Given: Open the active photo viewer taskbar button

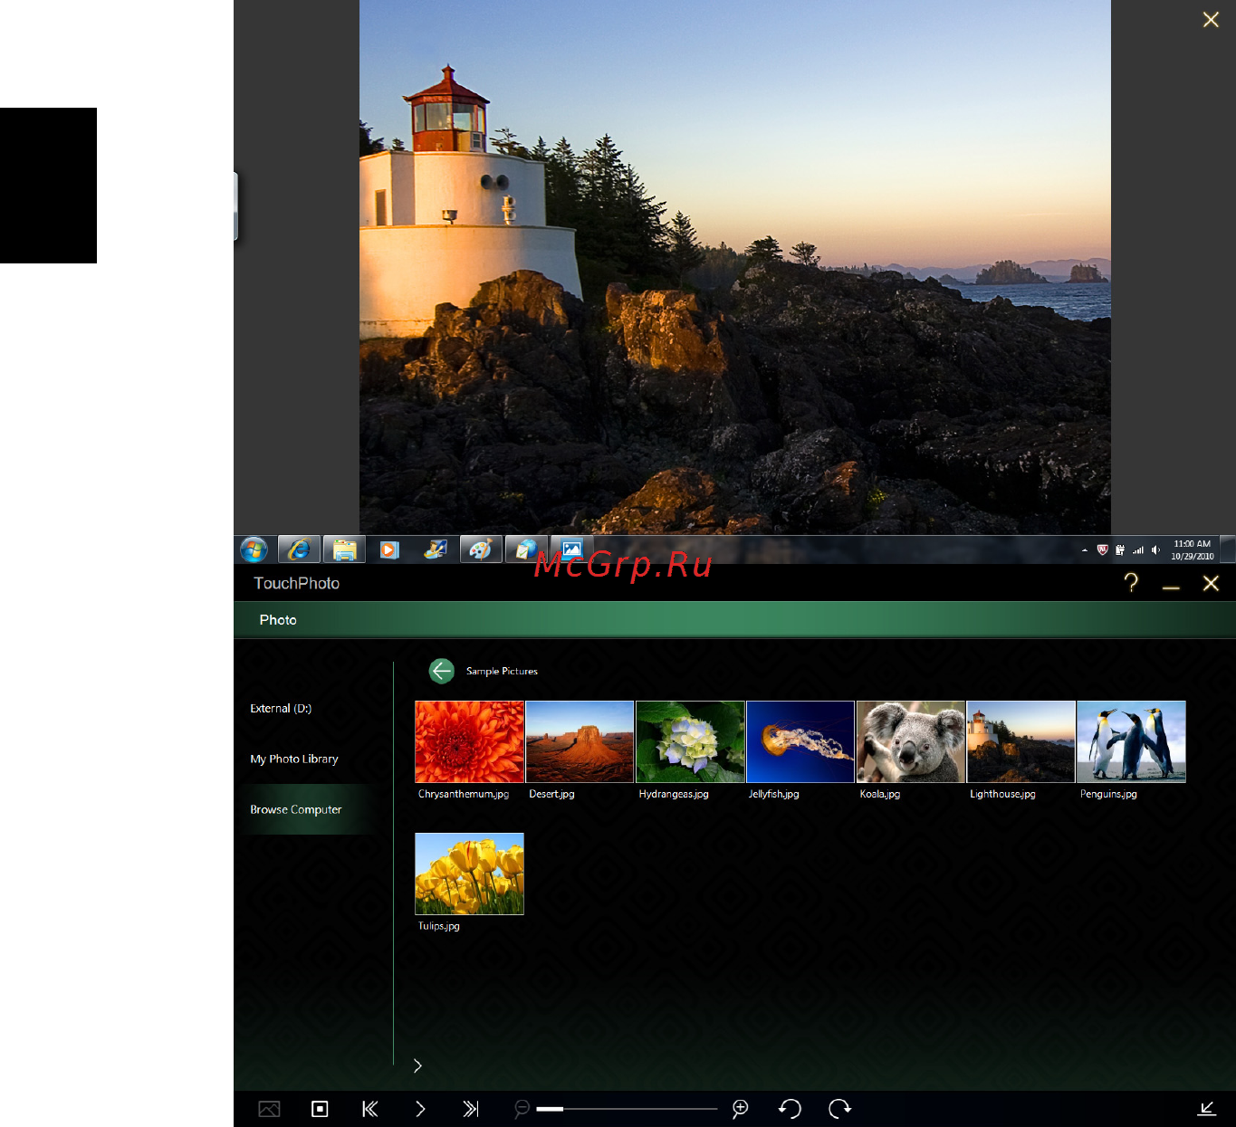Looking at the screenshot, I should click(x=571, y=549).
